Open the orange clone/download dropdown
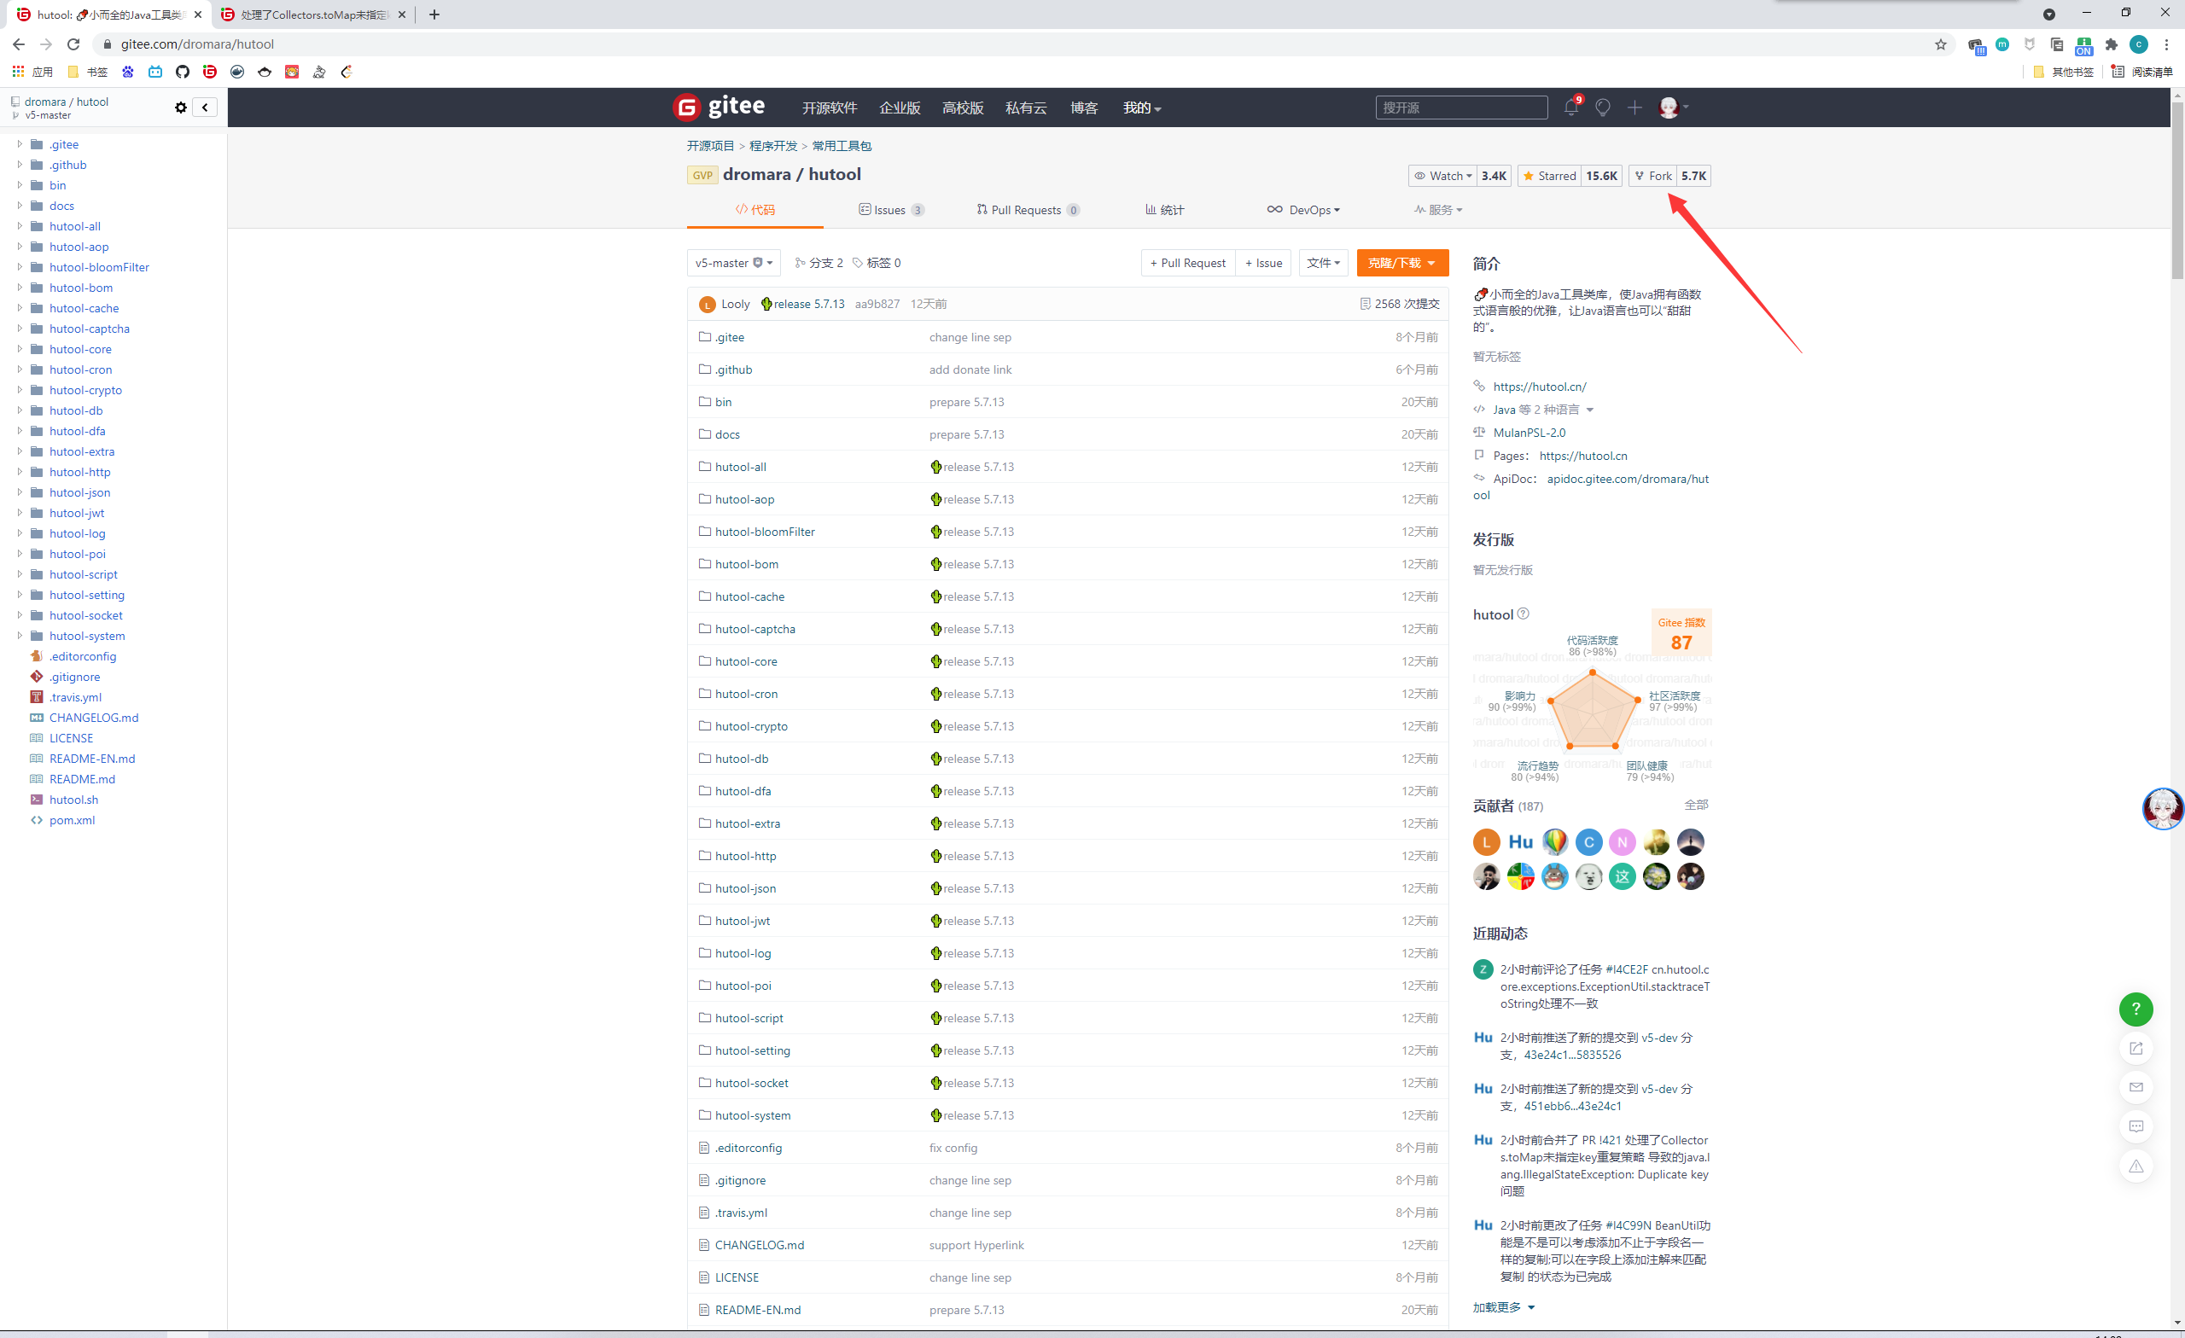The image size is (2185, 1338). click(1401, 263)
